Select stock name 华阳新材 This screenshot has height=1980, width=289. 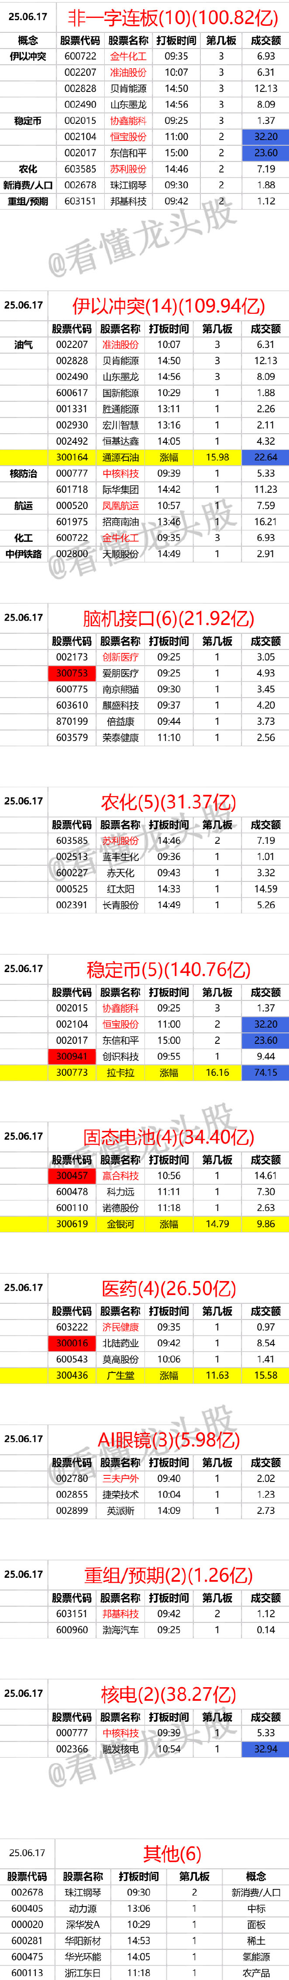click(x=83, y=1941)
